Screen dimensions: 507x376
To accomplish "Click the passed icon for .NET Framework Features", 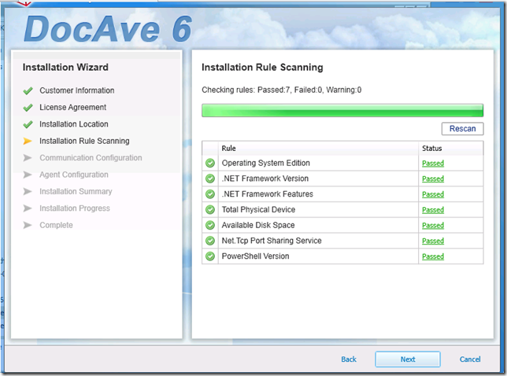I will 210,194.
